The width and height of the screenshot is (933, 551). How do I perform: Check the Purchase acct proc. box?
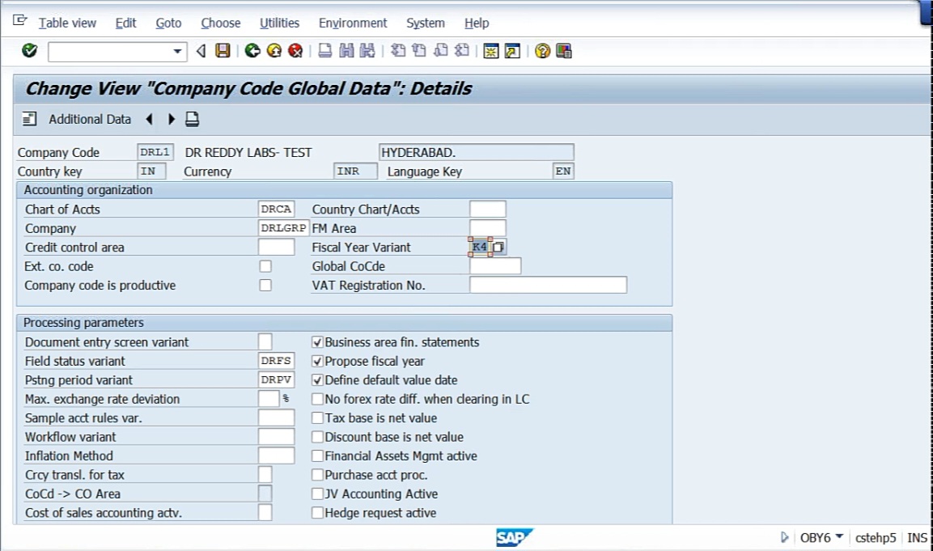click(x=317, y=475)
